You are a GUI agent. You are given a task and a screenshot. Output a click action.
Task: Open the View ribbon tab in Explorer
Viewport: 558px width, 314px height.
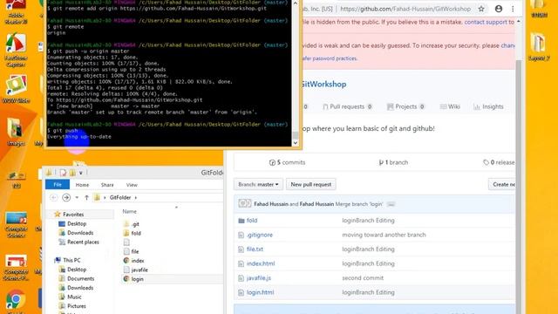point(132,185)
